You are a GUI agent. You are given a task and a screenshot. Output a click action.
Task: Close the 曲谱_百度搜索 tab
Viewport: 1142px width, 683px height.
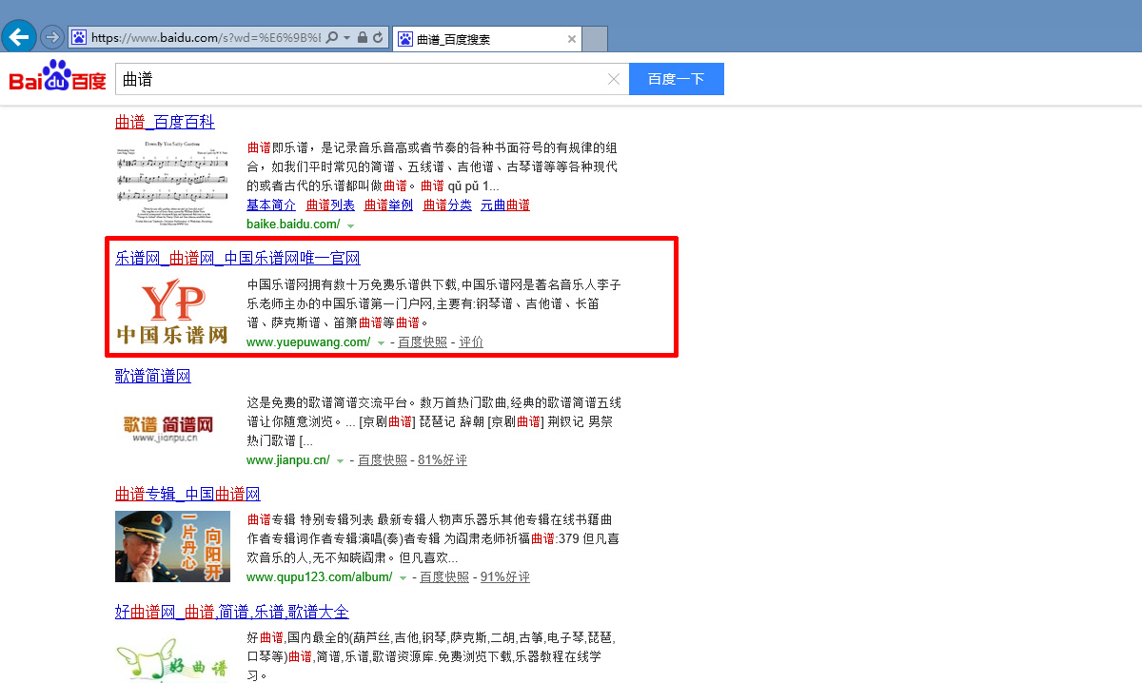[571, 39]
